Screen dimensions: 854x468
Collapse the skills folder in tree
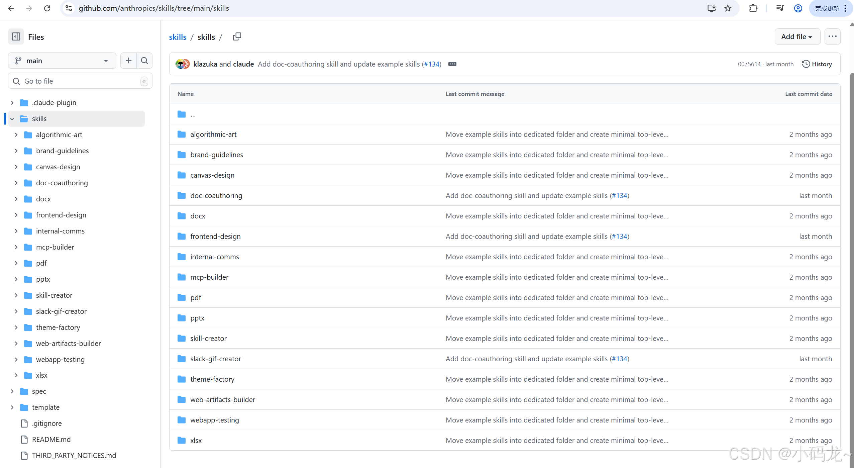pos(12,119)
